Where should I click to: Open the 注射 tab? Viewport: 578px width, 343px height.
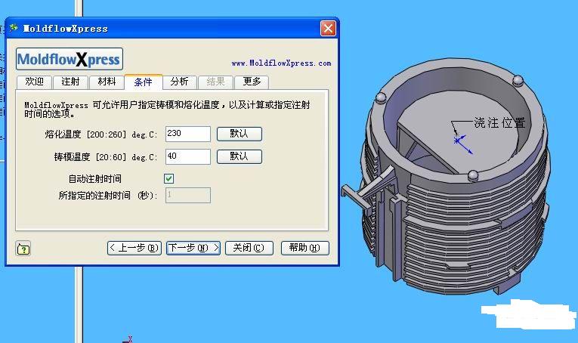coord(70,82)
